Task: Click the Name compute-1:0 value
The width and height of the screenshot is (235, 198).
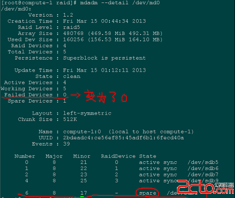Action: point(82,132)
